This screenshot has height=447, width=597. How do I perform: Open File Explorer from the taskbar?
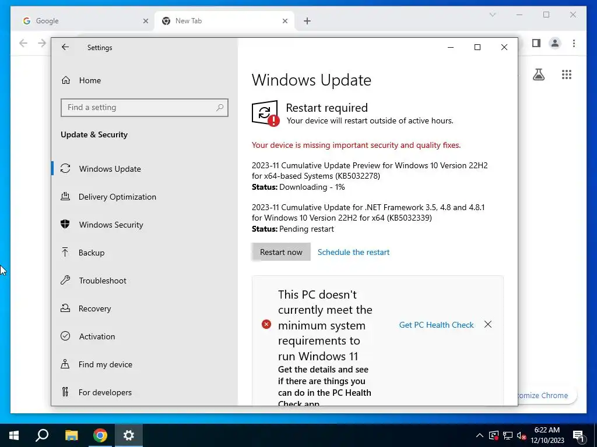[71, 435]
